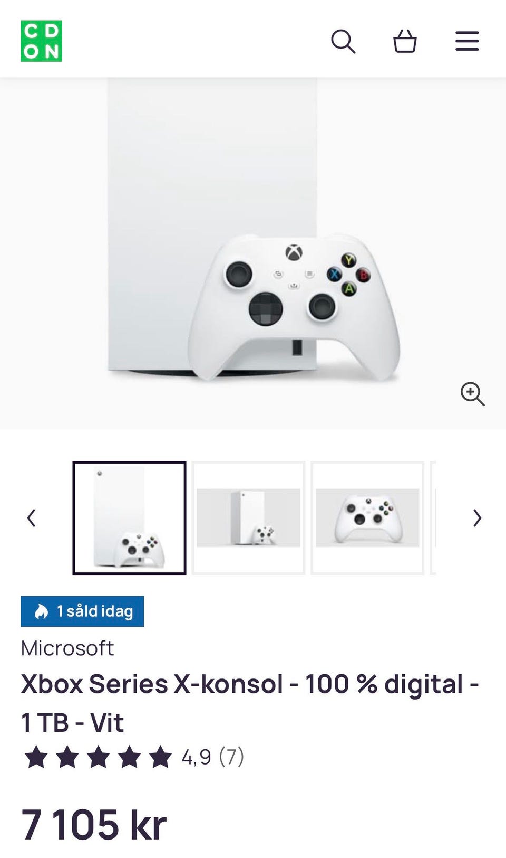Select the white controller thumbnail
The height and width of the screenshot is (858, 506).
[367, 518]
